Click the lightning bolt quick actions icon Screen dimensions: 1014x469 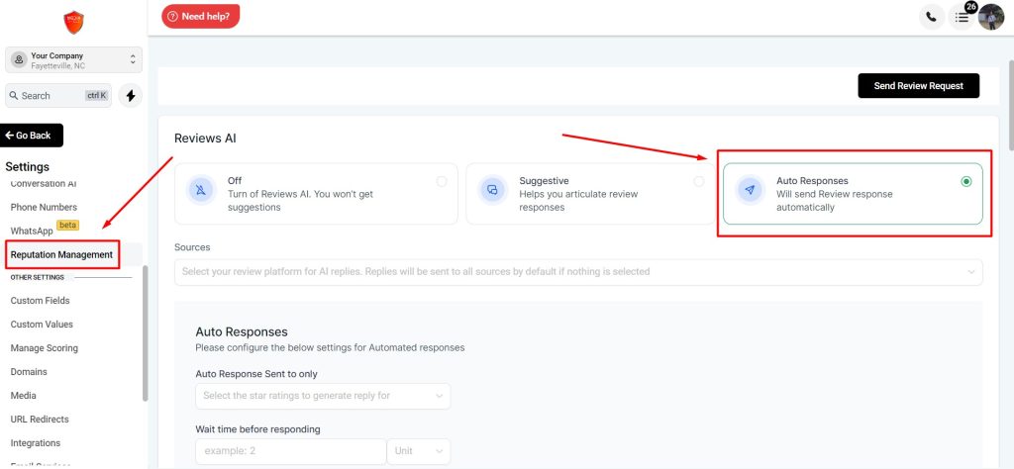tap(131, 96)
